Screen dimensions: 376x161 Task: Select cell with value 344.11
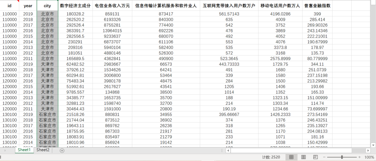[x=317, y=64]
